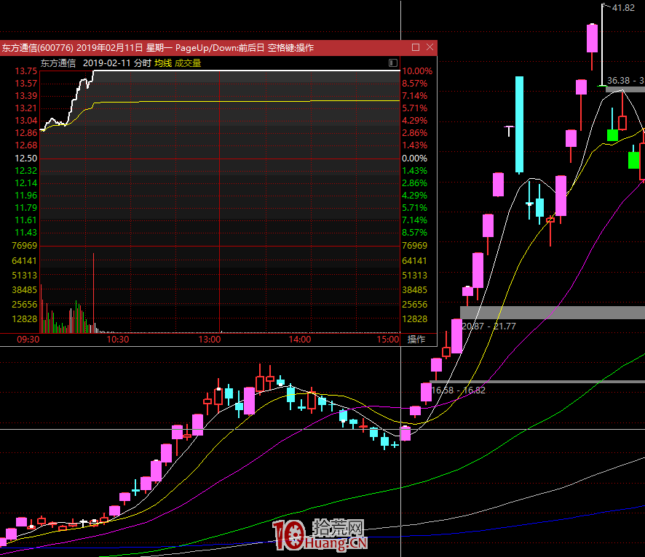Click the 12.50 price level on left axis

tap(26, 159)
